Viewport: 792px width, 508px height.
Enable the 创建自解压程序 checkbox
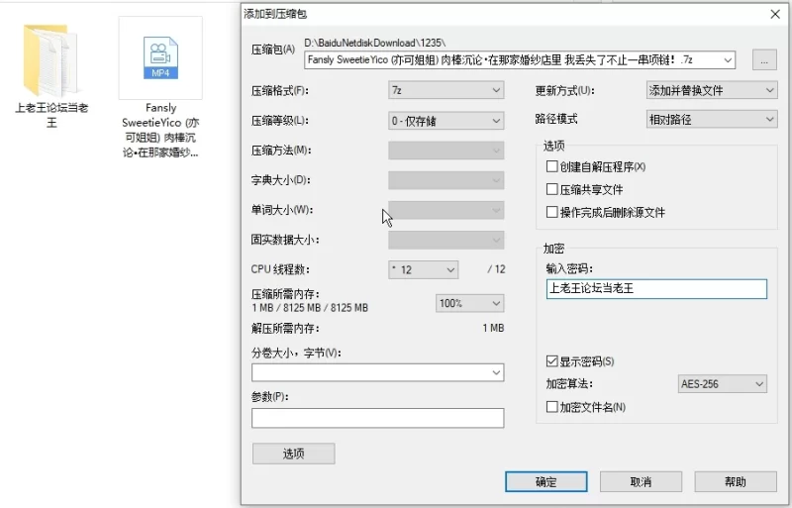pyautogui.click(x=552, y=166)
